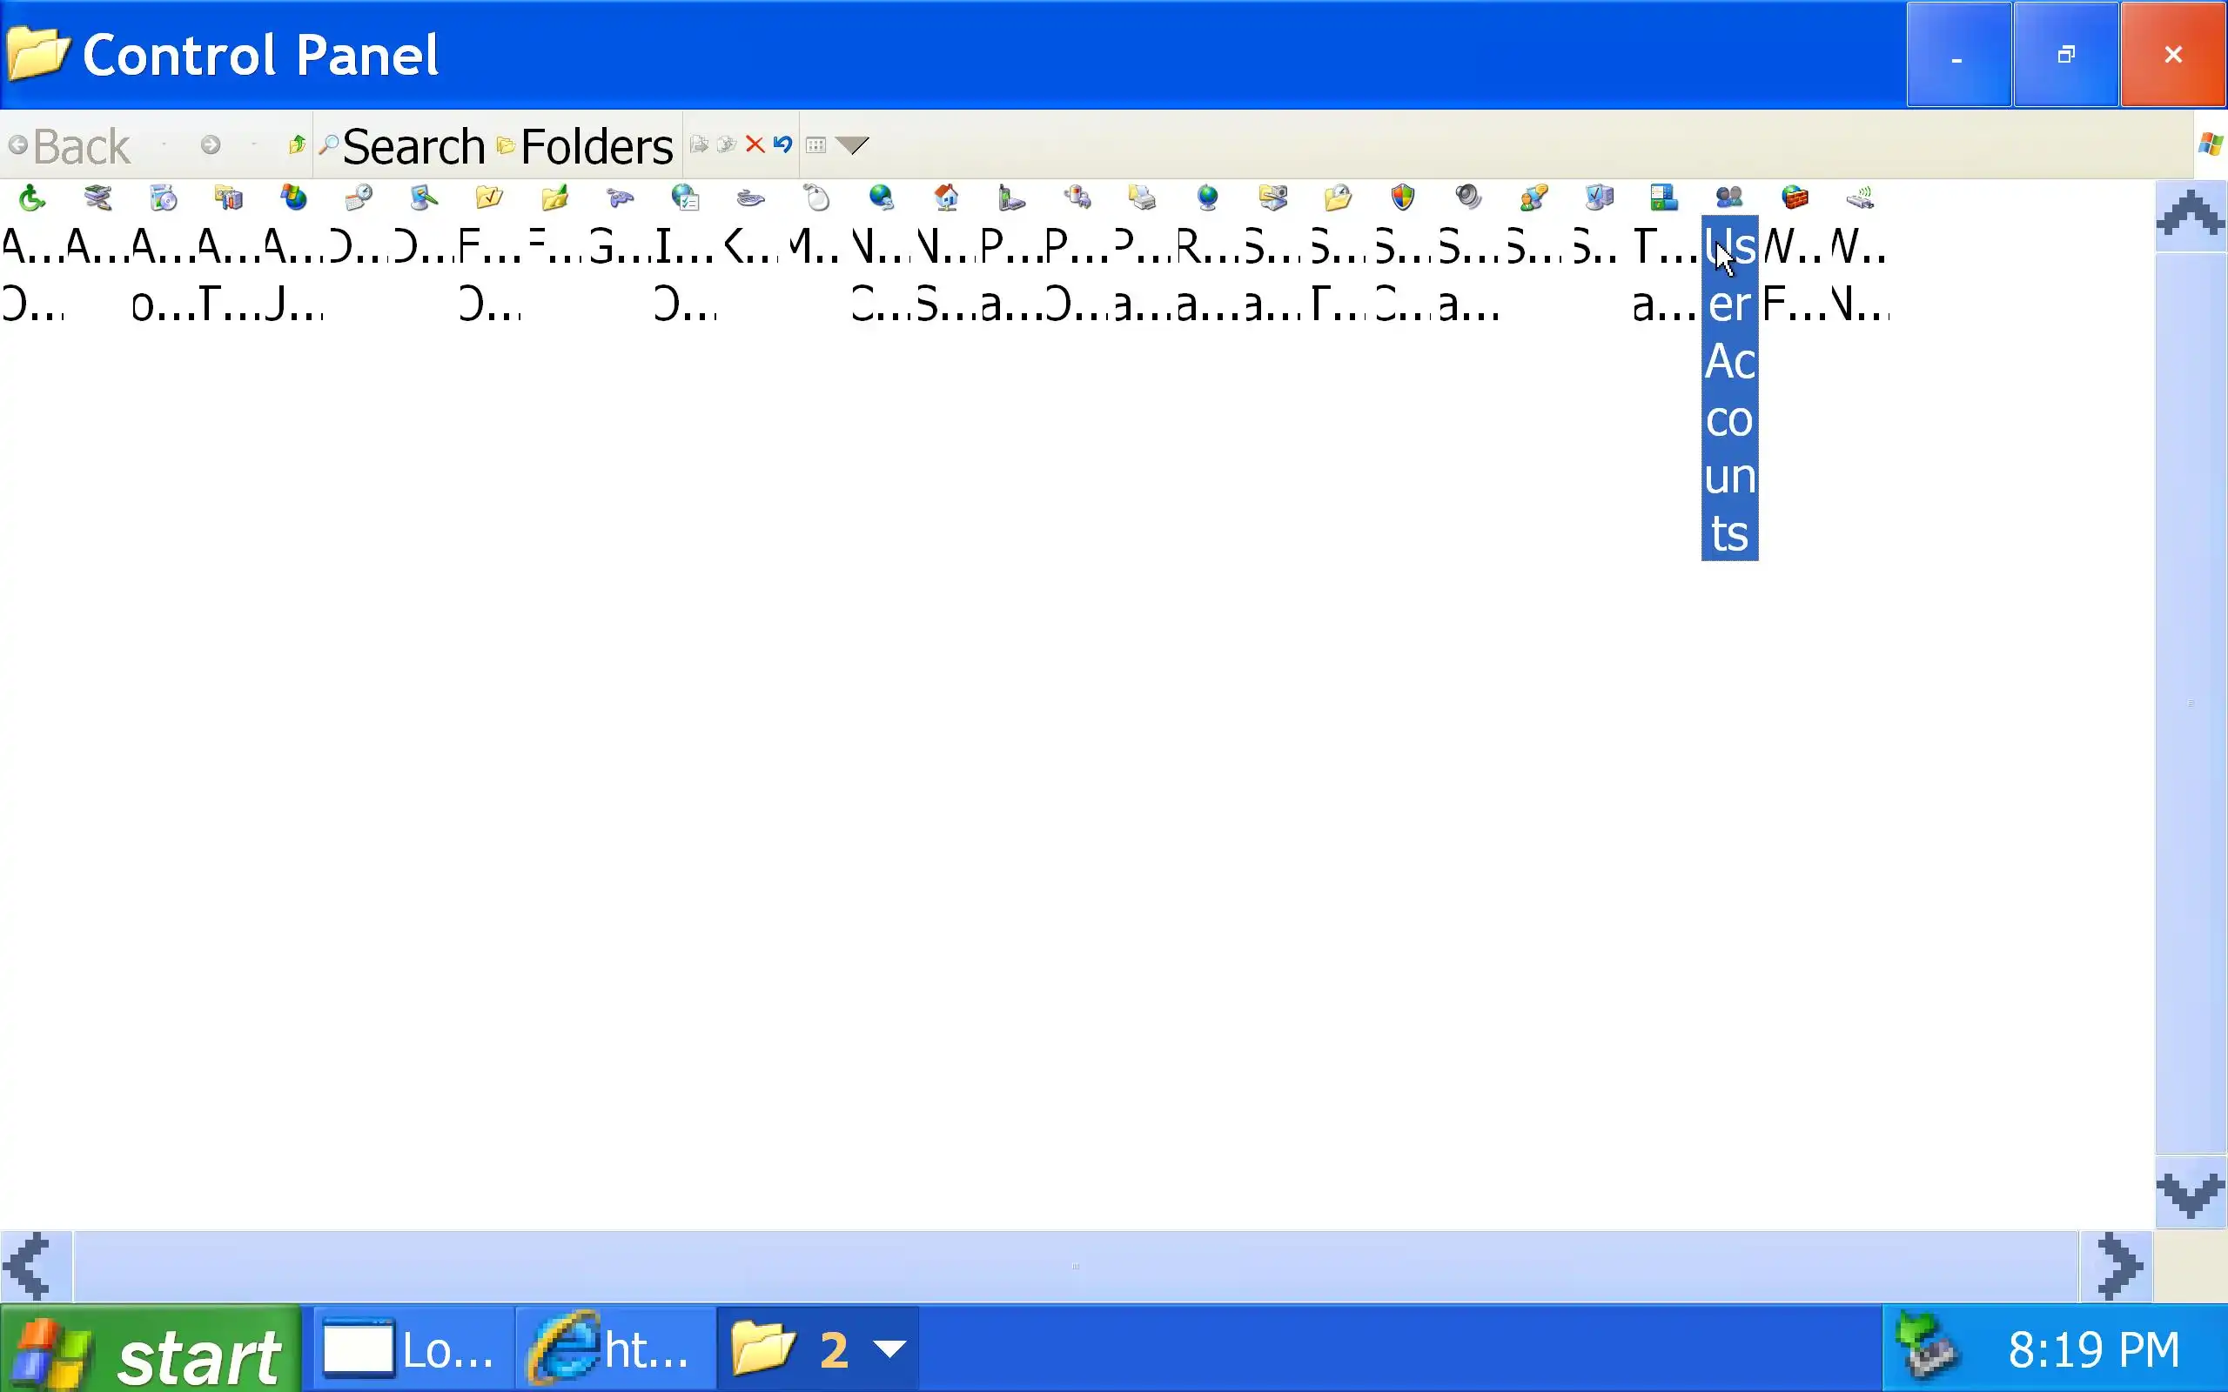Open Printers and Faxes icon
The width and height of the screenshot is (2228, 1392).
click(1142, 198)
